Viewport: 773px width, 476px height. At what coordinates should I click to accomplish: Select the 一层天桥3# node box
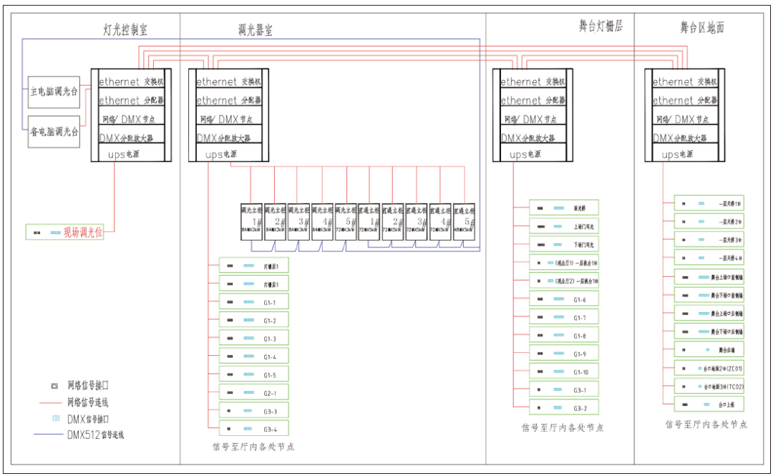point(709,240)
